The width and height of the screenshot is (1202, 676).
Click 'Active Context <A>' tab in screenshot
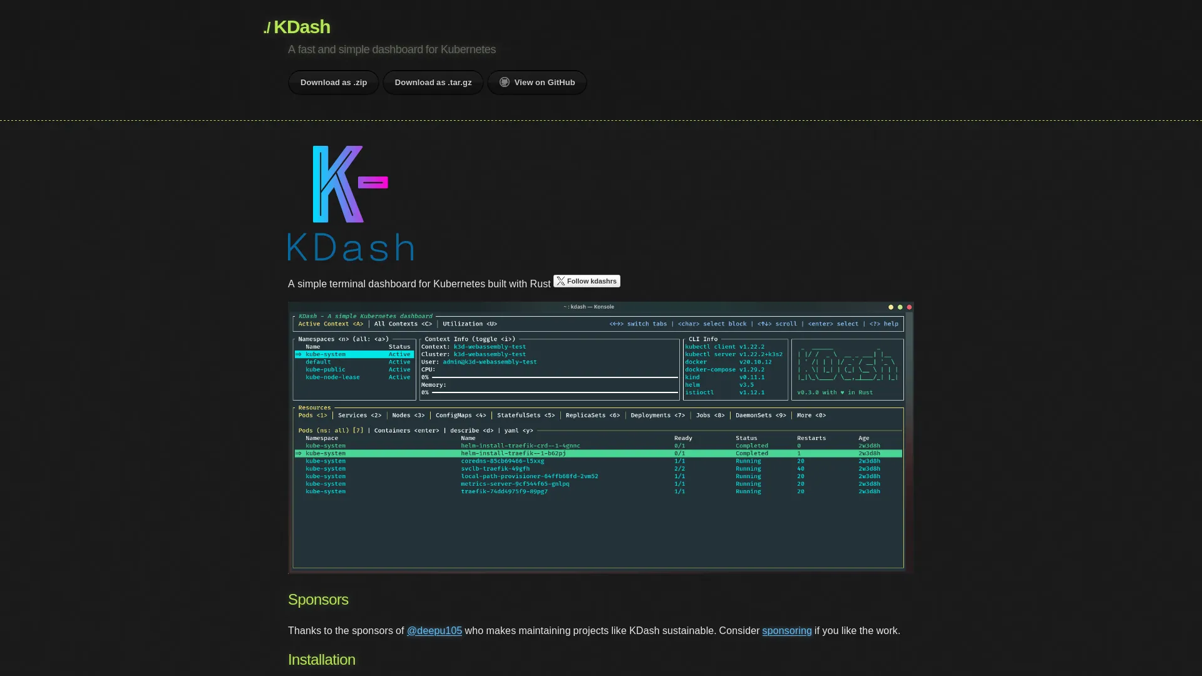click(331, 324)
